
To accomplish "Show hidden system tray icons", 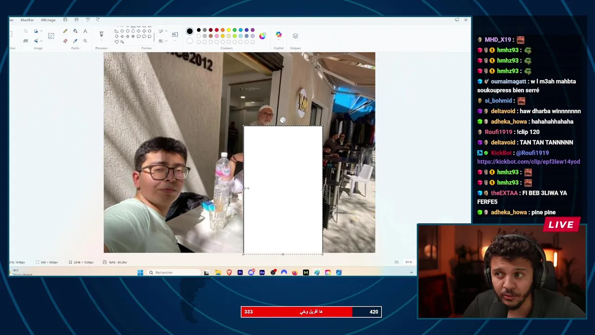I will click(x=411, y=273).
